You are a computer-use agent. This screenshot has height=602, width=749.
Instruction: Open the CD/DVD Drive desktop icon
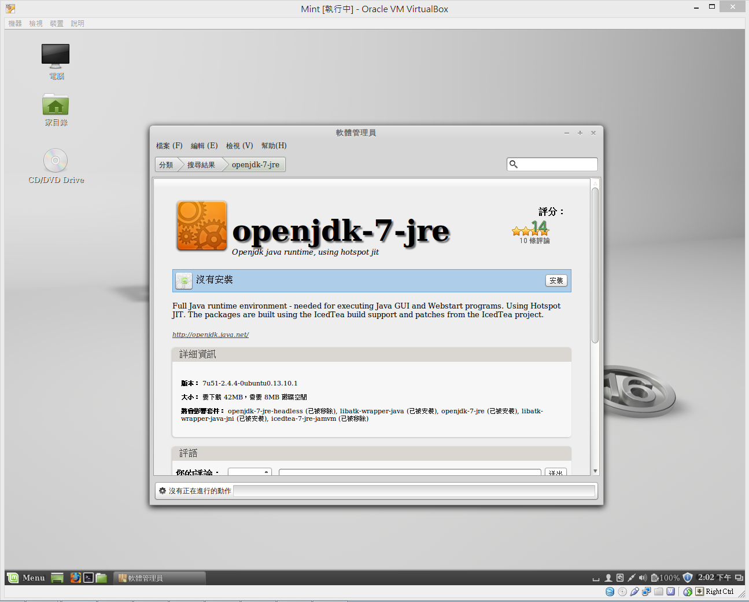tap(56, 166)
